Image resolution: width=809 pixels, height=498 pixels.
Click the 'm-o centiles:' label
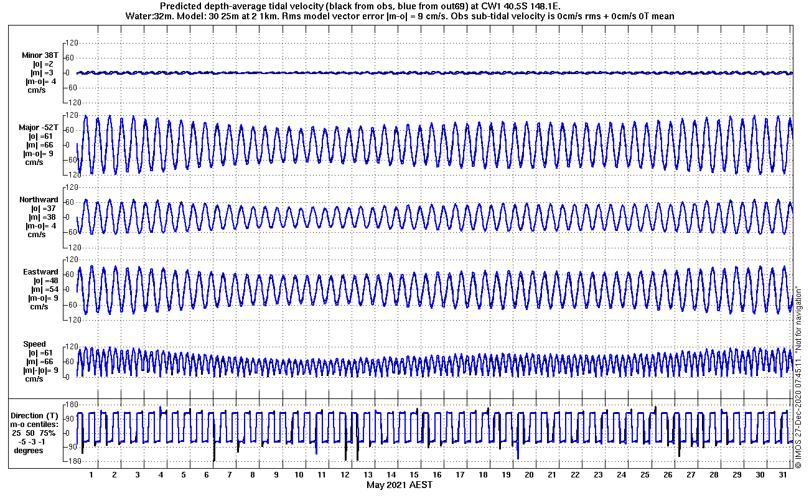point(35,424)
